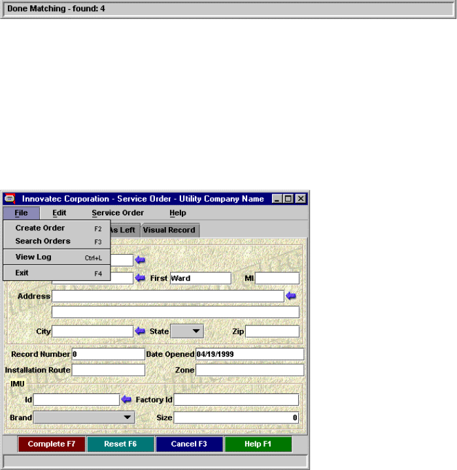Focus the MI input field

277,278
